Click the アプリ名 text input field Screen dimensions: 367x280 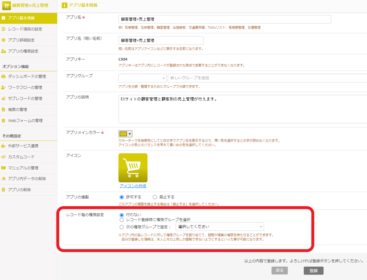pos(224,19)
